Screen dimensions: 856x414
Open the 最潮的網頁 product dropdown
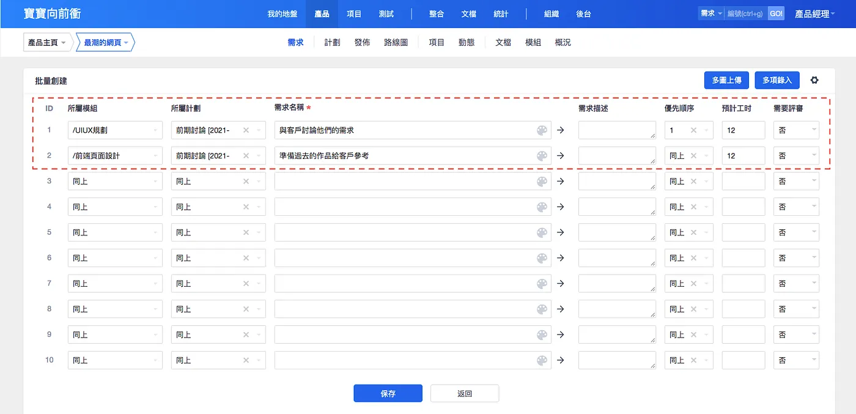(x=105, y=43)
